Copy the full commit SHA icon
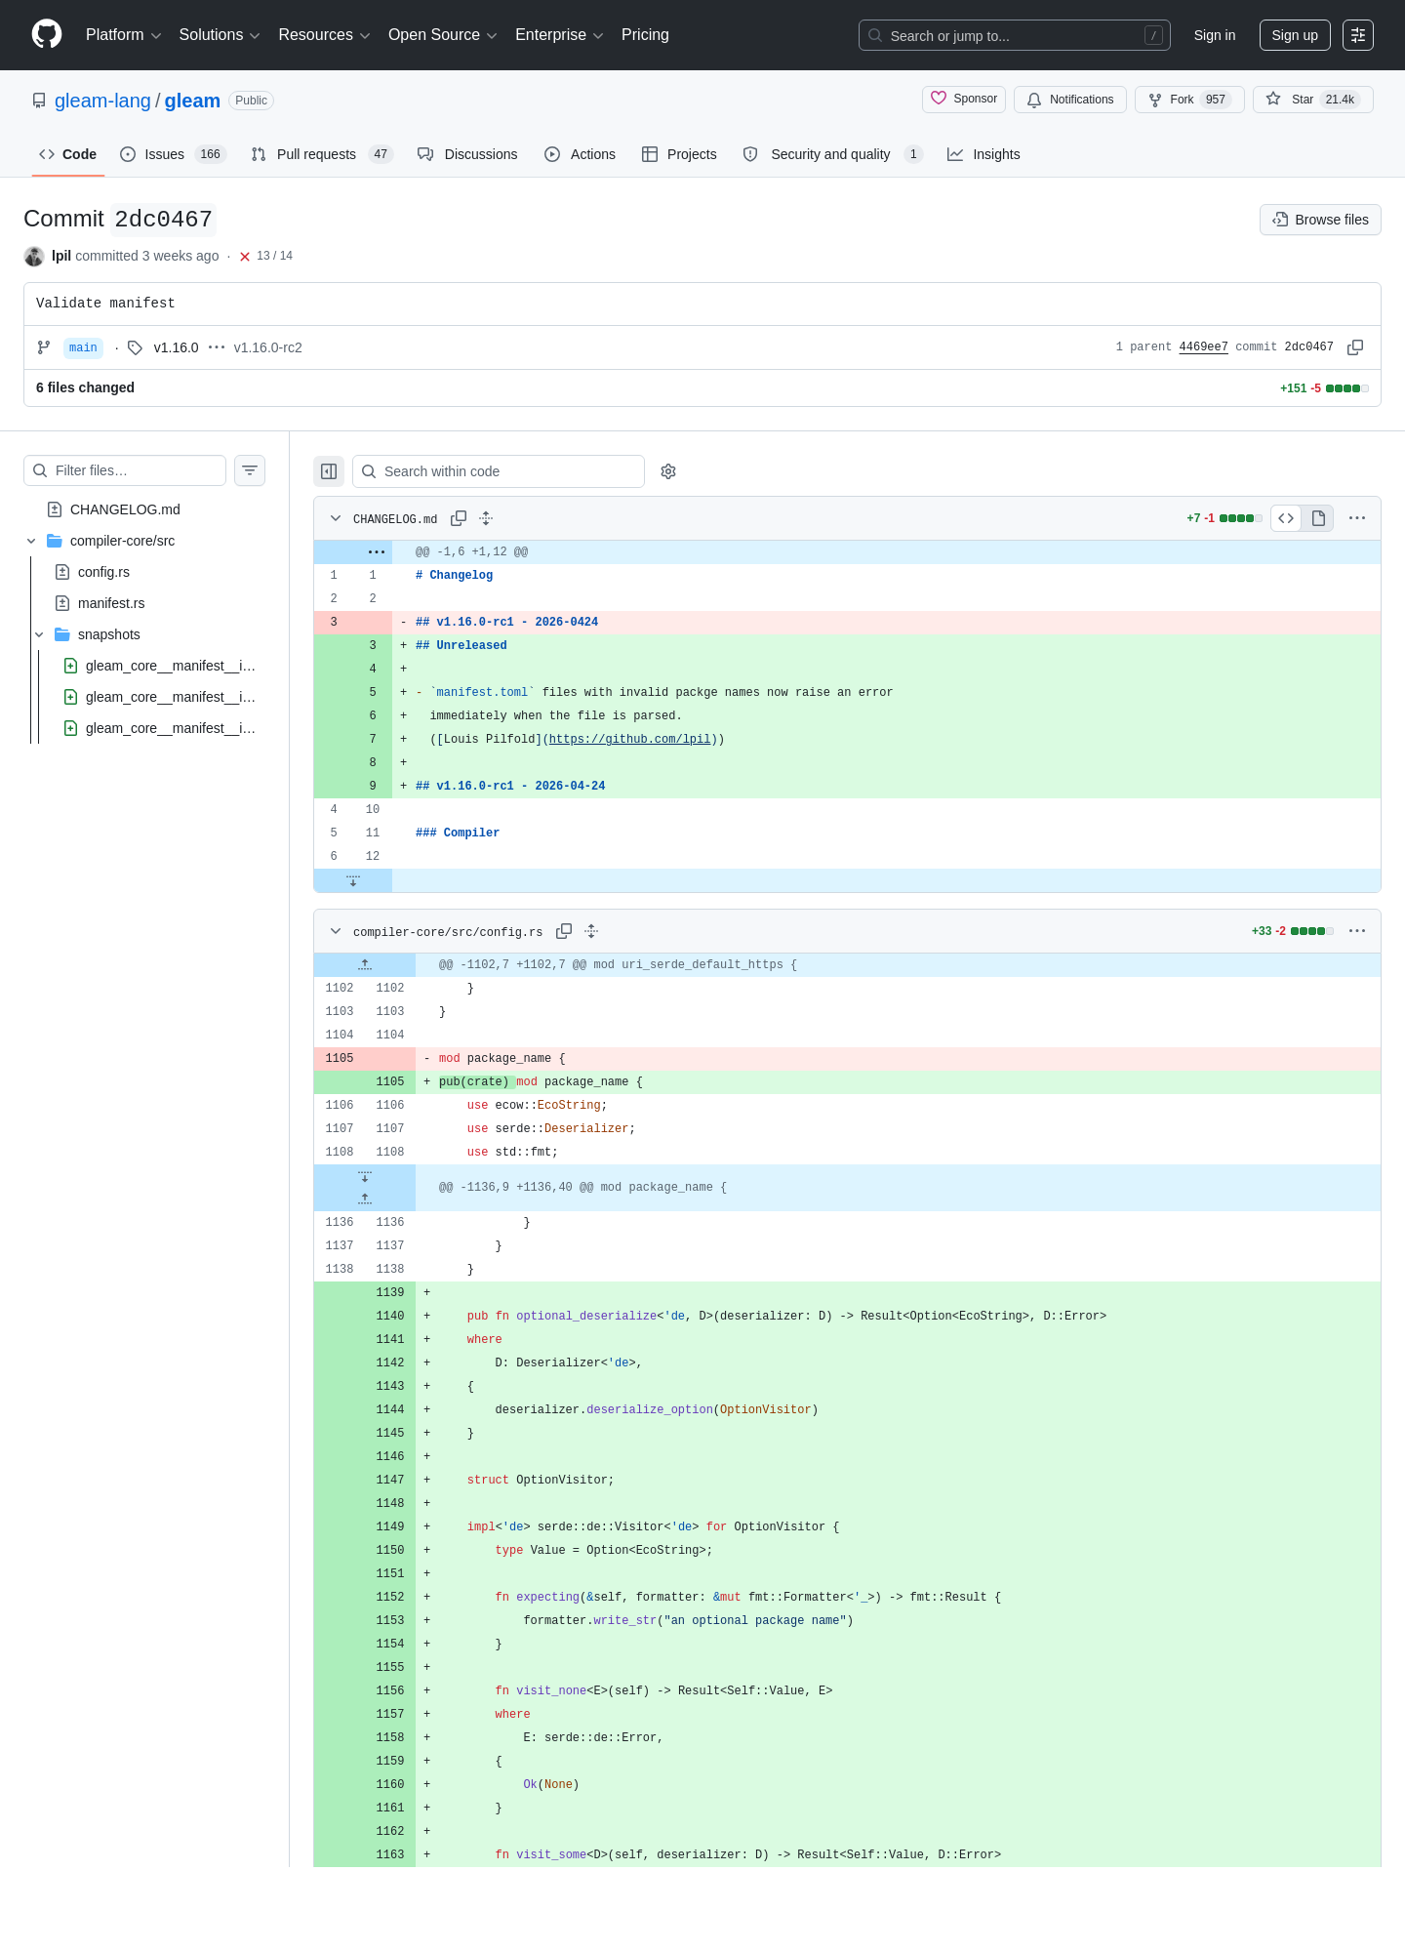 click(x=1355, y=347)
